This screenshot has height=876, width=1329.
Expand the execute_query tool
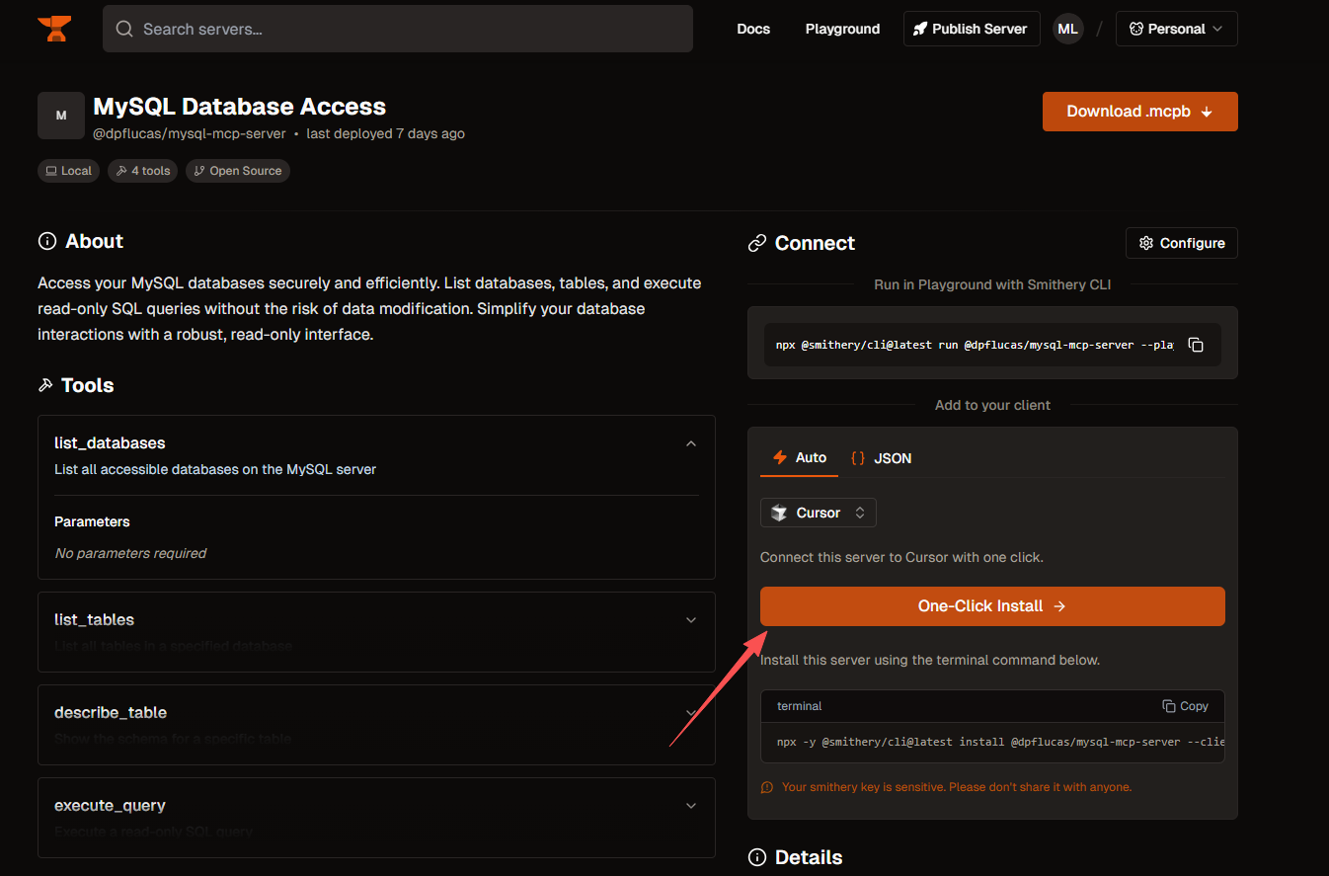(x=691, y=806)
